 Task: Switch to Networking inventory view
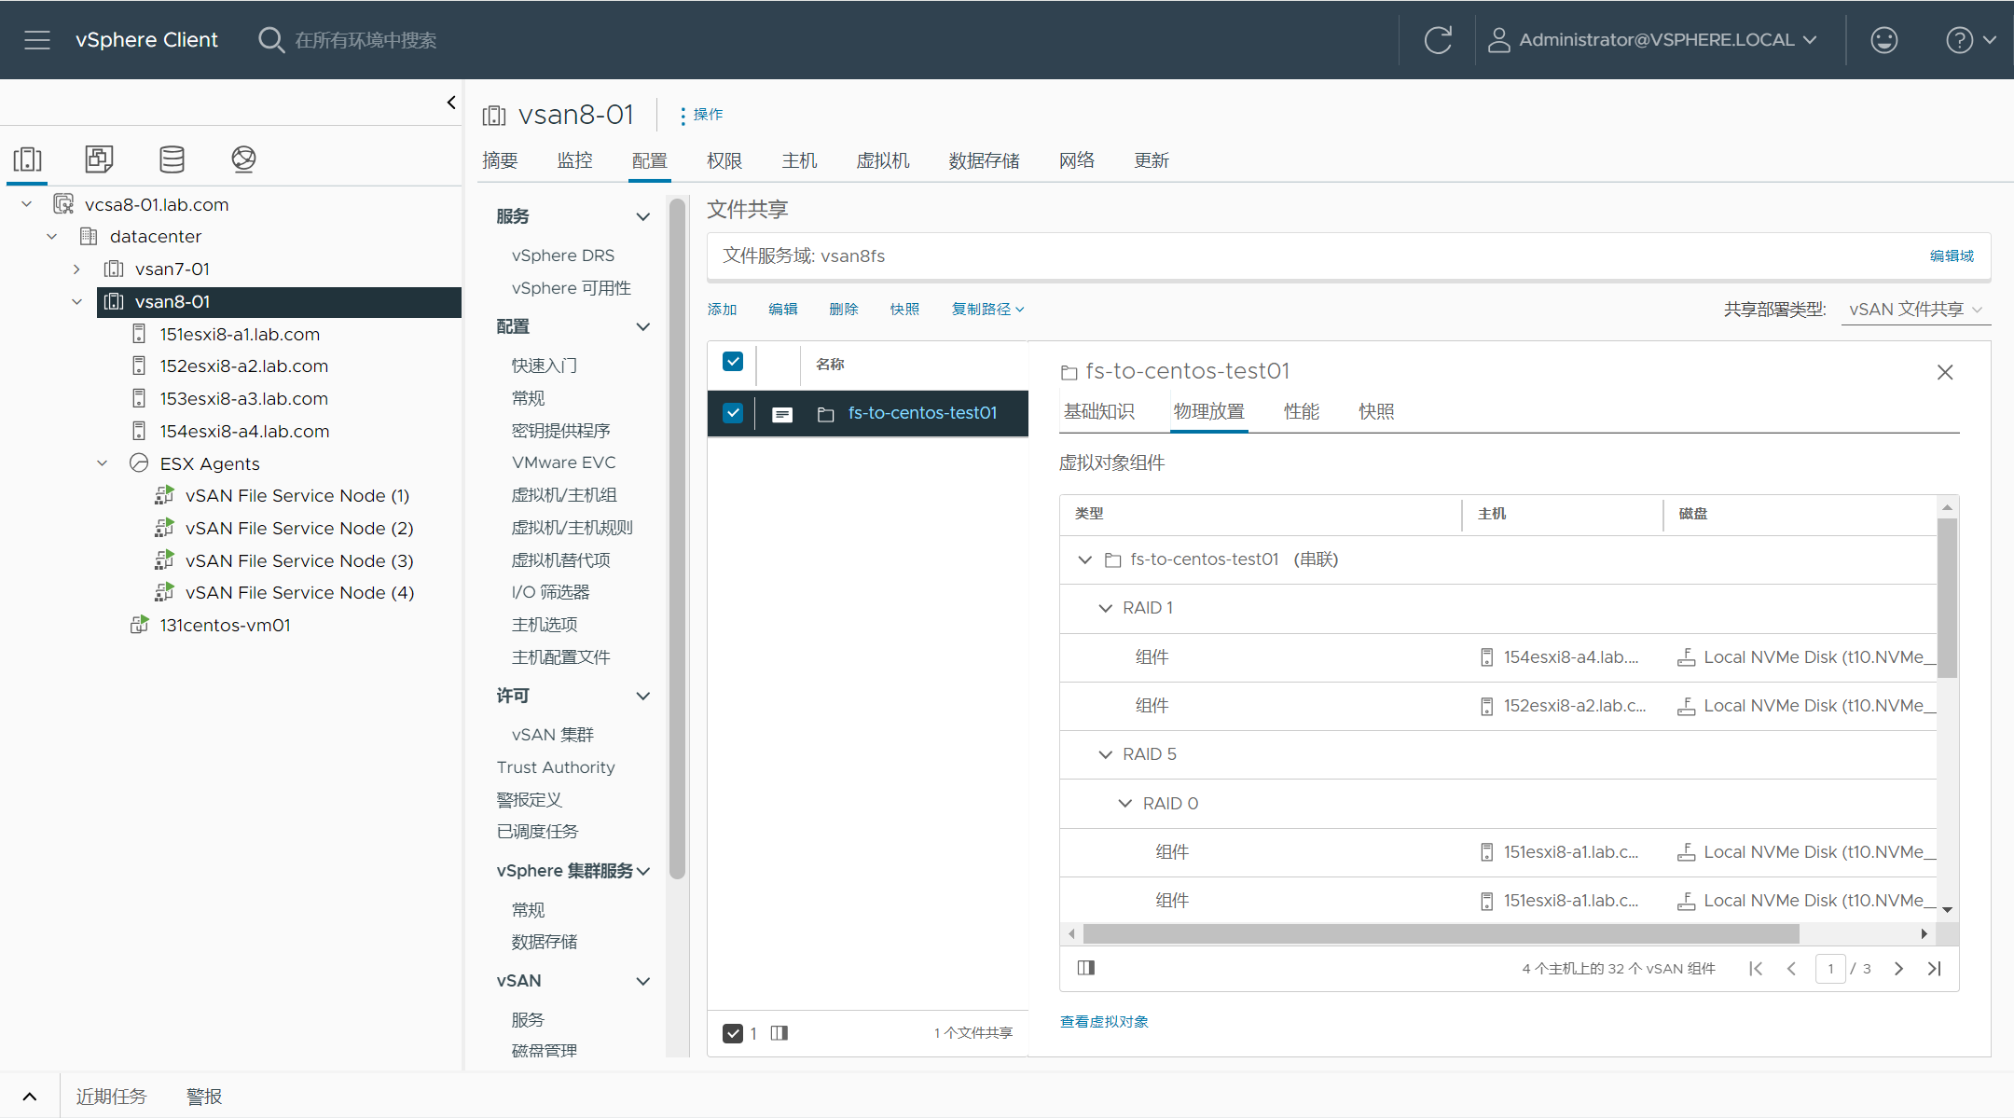243,159
